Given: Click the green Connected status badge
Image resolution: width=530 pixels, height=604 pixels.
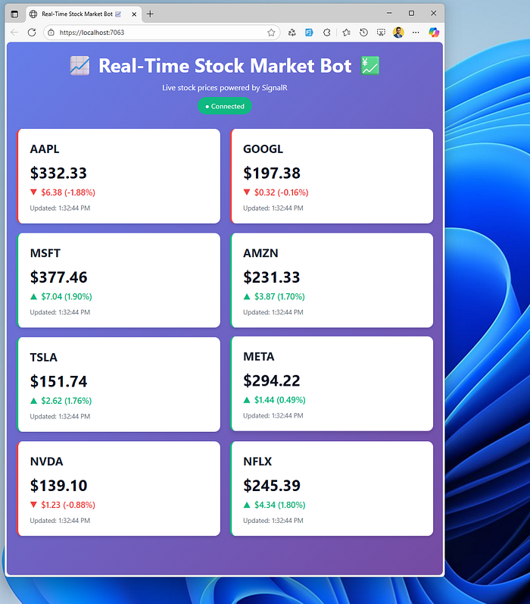Looking at the screenshot, I should point(225,106).
